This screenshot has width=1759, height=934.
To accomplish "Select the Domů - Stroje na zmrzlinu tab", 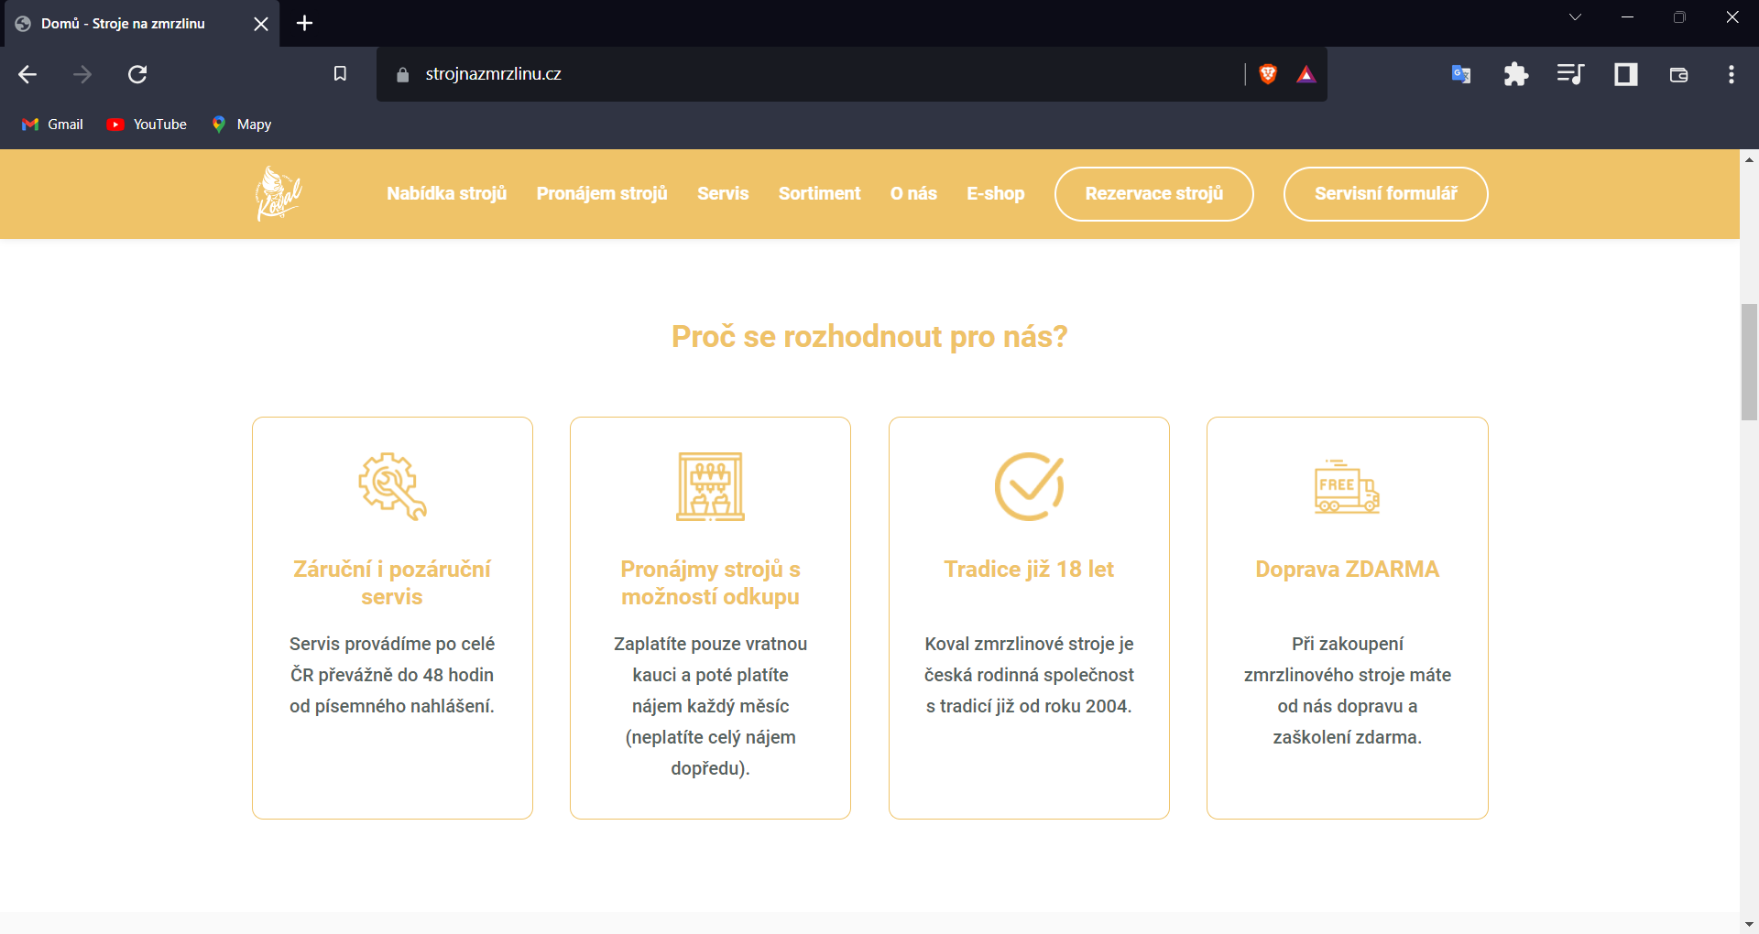I will point(142,24).
